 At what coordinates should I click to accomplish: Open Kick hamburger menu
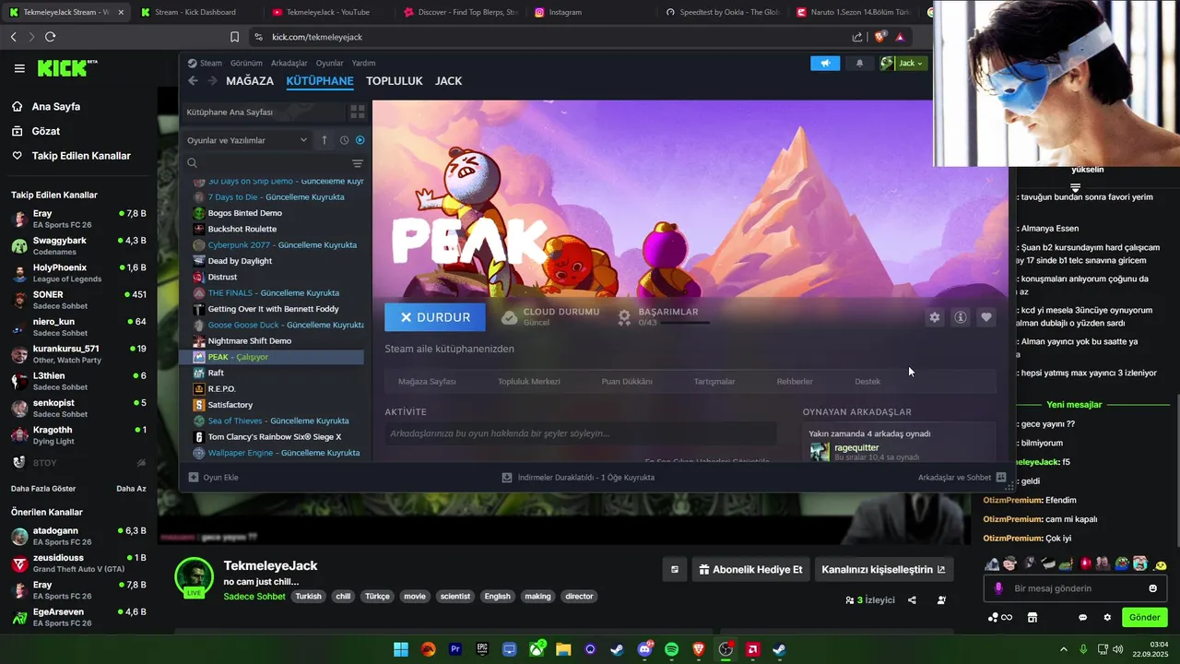tap(19, 68)
